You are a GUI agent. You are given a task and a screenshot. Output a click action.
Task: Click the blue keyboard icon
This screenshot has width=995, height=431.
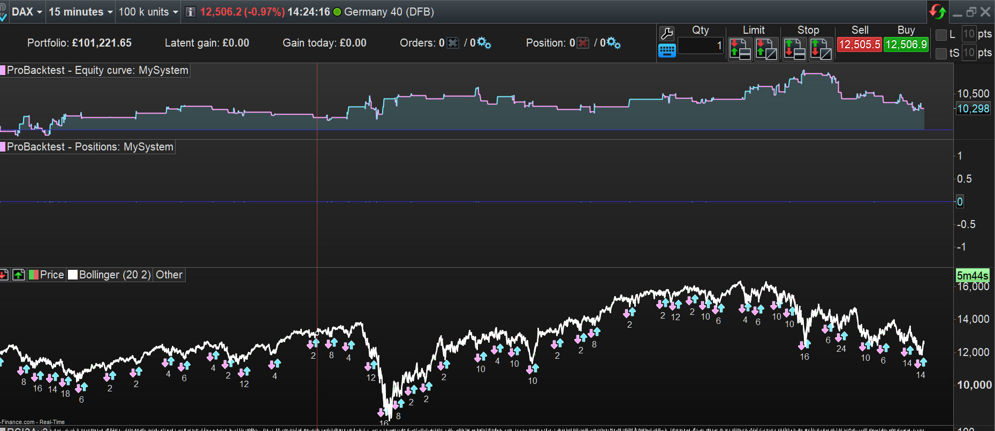pos(667,50)
